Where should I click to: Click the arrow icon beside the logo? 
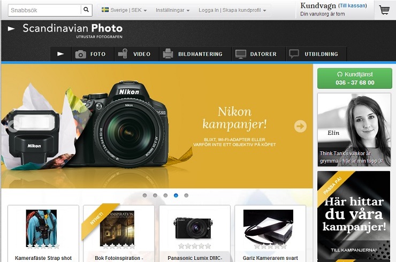coord(11,28)
